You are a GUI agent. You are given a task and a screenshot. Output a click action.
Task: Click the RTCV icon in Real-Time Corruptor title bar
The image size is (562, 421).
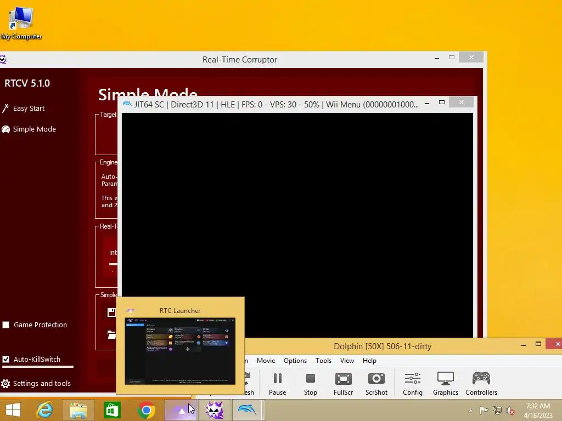[x=3, y=59]
